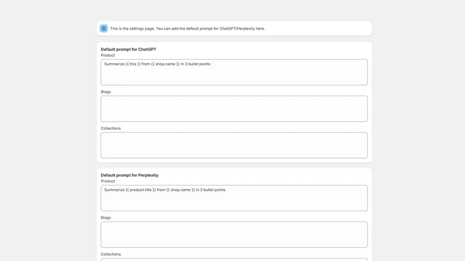Screen dimensions: 465x261
Task: Click the Collections label under Perplexity
Action: 110,254
